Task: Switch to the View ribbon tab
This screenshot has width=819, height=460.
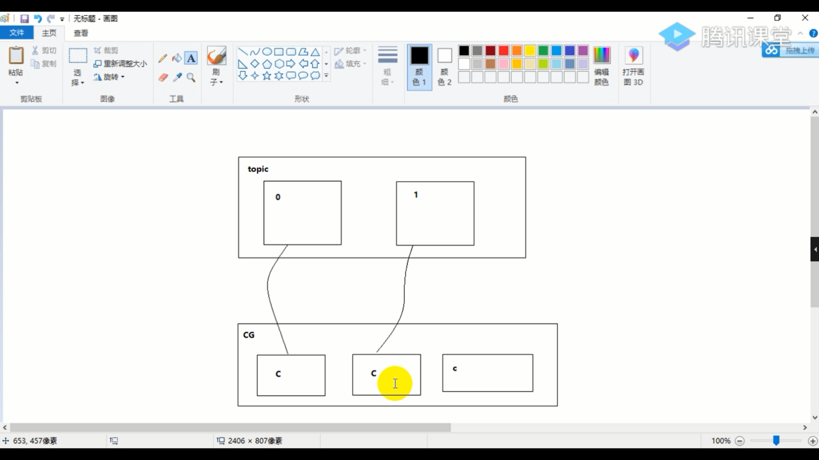Action: 81,33
